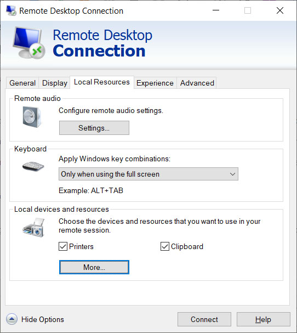The width and height of the screenshot is (297, 333).
Task: Click the printer and camera devices icon
Action: tap(33, 227)
